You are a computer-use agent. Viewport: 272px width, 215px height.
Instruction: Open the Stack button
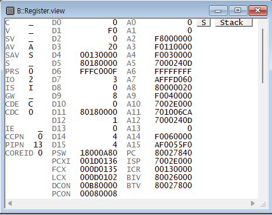[234, 23]
